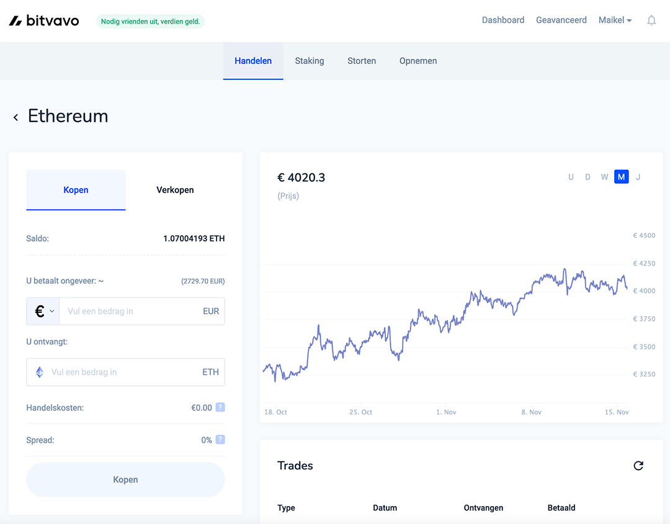670x524 pixels.
Task: Go to the Storten tab
Action: (362, 61)
